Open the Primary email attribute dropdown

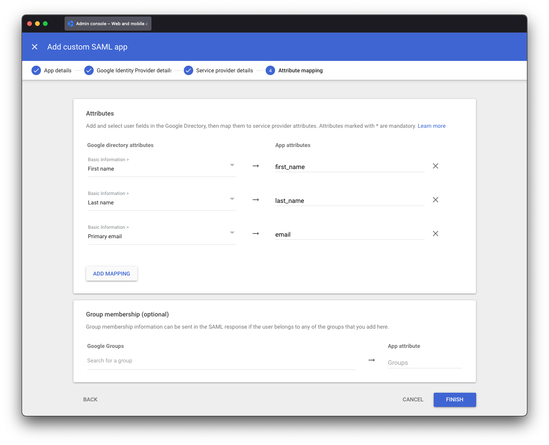[x=232, y=233]
